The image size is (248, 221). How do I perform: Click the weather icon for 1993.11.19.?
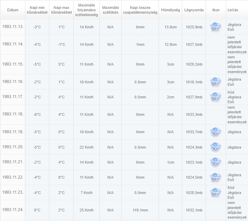pos(215,132)
